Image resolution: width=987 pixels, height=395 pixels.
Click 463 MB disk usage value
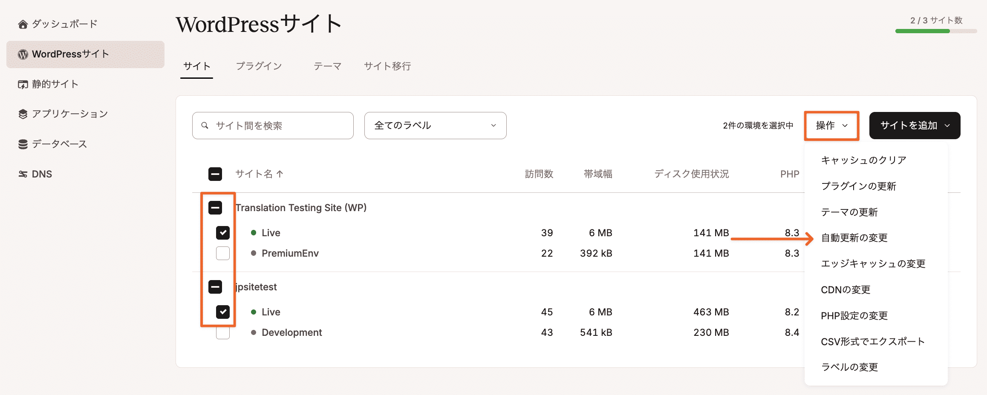[711, 312]
